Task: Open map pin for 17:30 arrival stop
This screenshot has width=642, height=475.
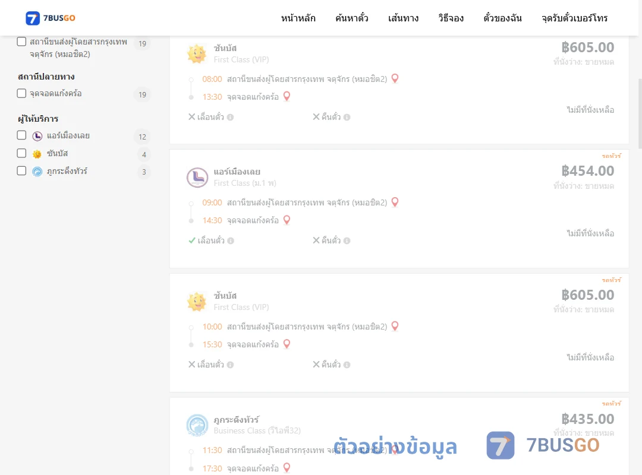Action: (x=287, y=468)
